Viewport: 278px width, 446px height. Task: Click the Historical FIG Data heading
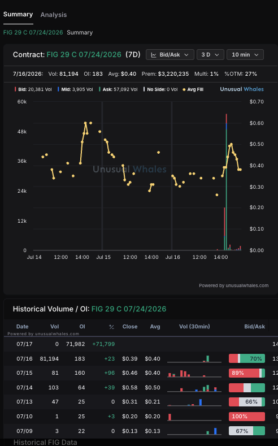(45, 442)
